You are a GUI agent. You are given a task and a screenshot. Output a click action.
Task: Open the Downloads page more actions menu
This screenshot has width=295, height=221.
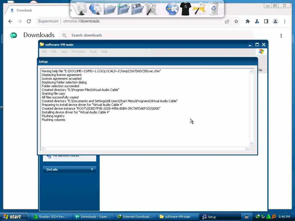click(x=281, y=36)
